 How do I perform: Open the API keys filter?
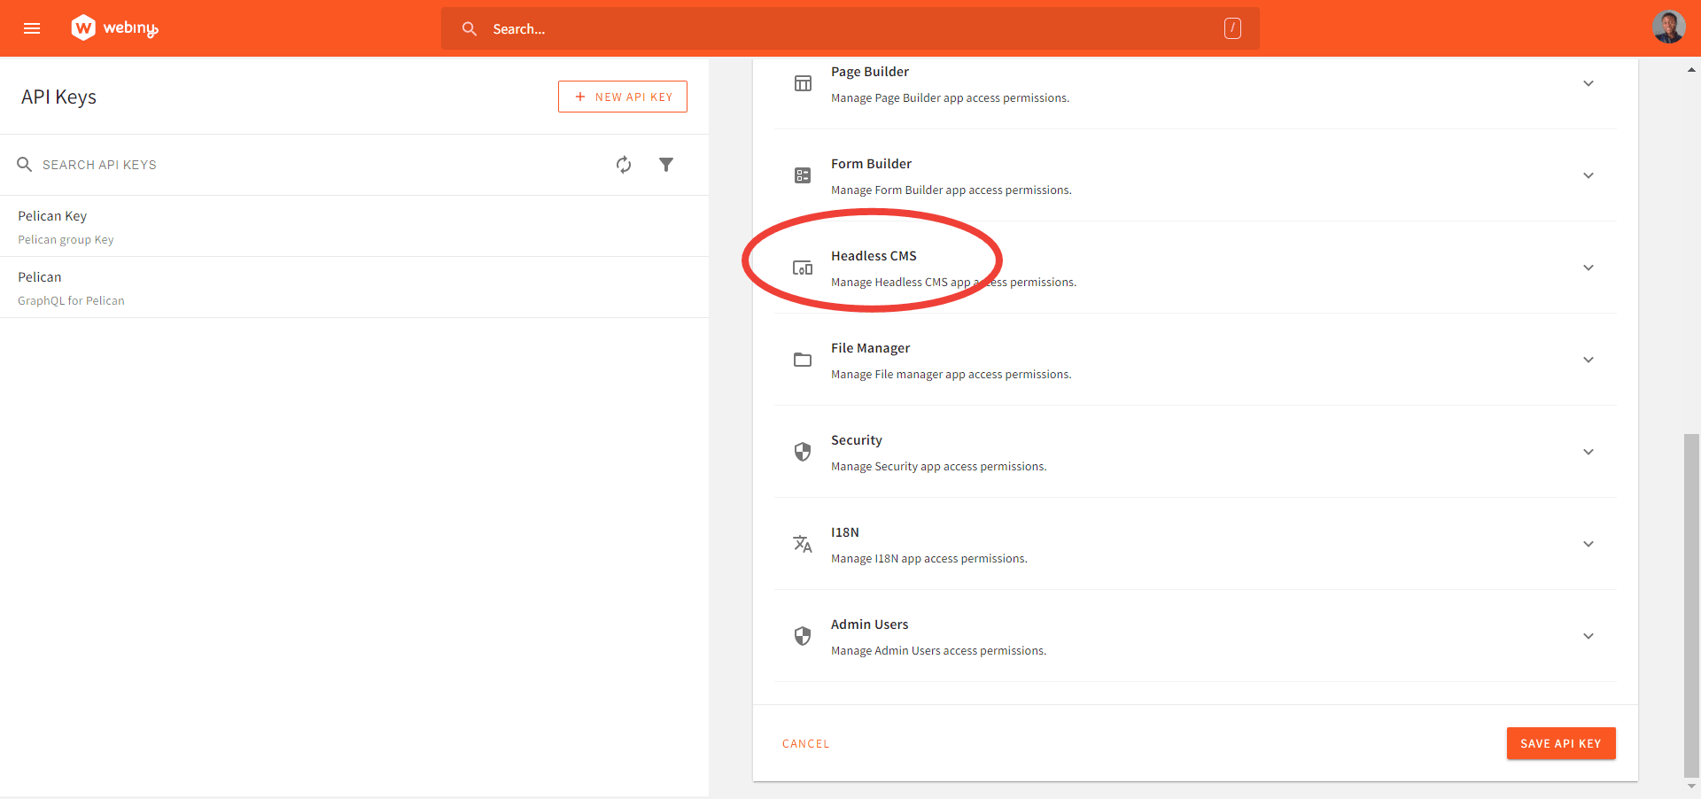[667, 165]
